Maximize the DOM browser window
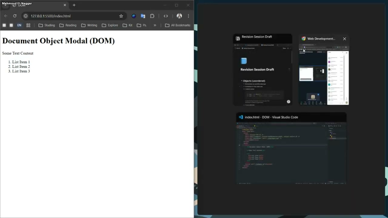The width and height of the screenshot is (388, 218). tap(176, 5)
